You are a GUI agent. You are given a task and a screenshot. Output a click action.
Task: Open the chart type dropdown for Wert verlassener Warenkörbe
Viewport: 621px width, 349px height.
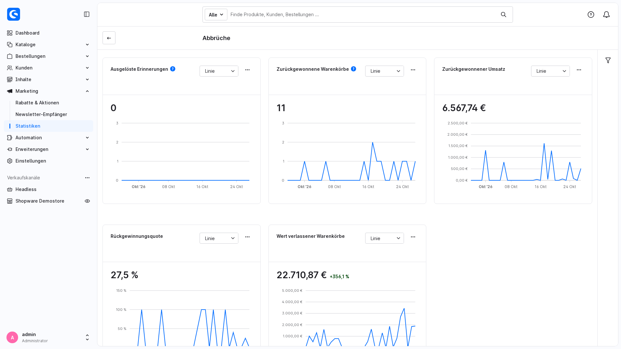(385, 238)
